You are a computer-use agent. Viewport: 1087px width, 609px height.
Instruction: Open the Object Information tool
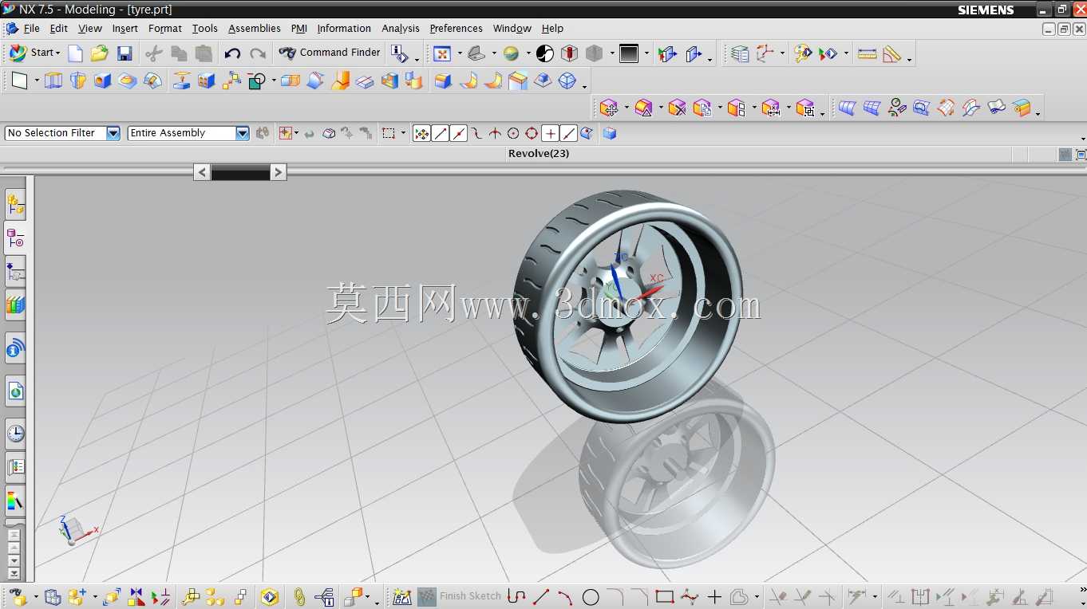coord(400,53)
